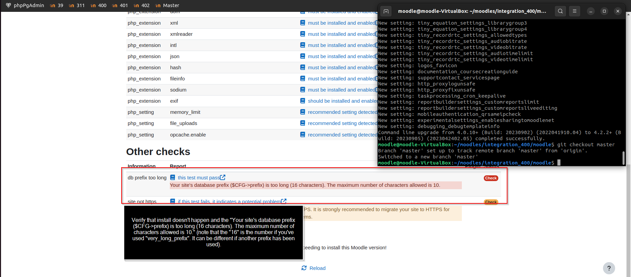Open the Master bookmark in the top bar
The image size is (631, 277).
coord(167,5)
